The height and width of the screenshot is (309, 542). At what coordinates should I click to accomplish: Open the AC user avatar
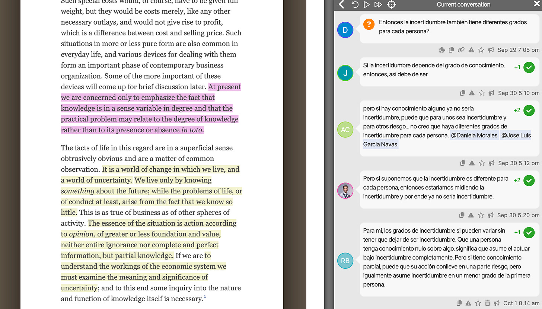tap(345, 130)
